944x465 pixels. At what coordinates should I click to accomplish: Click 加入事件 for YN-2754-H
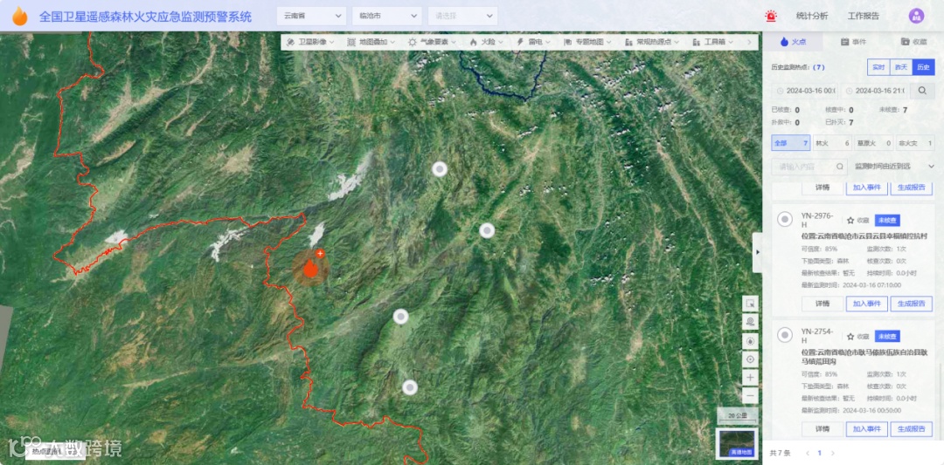867,429
